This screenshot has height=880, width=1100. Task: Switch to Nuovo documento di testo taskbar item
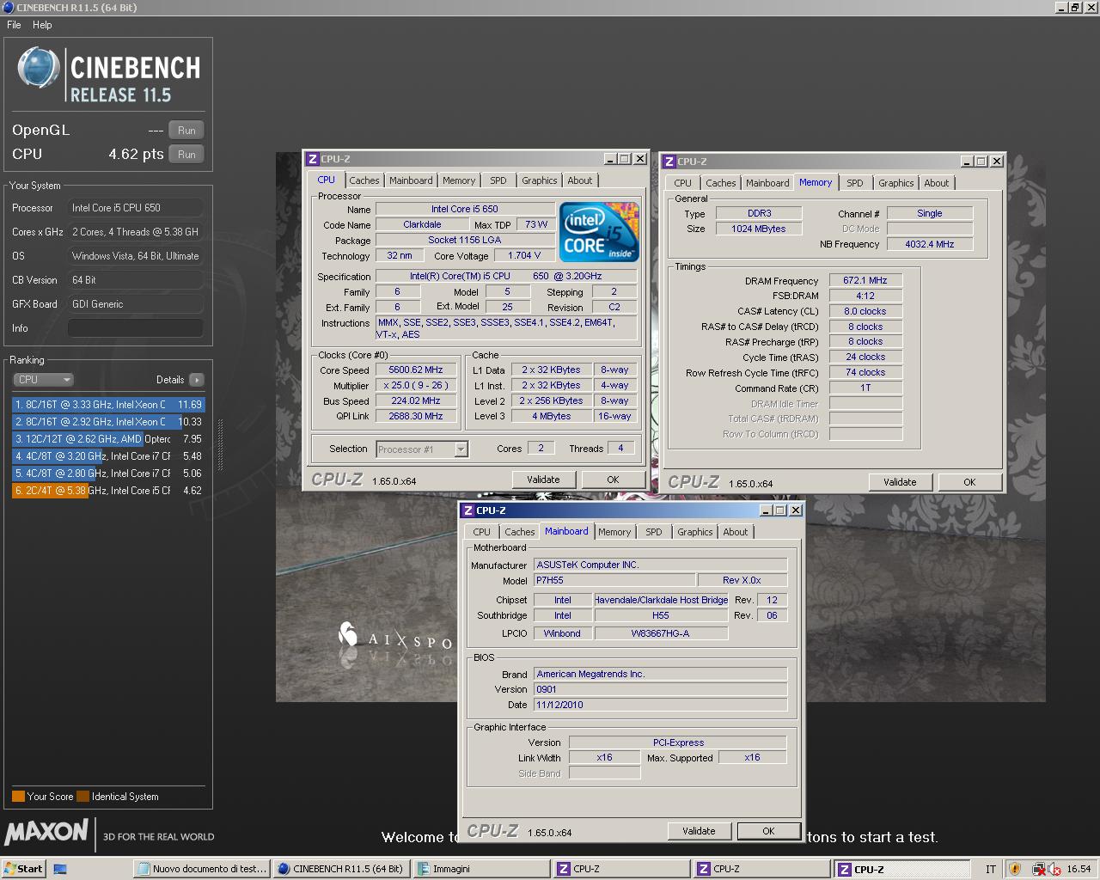(x=202, y=869)
